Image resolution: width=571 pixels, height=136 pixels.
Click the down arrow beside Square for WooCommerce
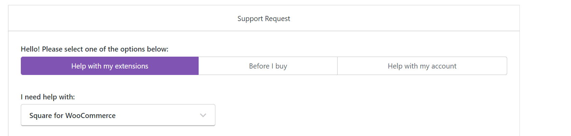[203, 115]
